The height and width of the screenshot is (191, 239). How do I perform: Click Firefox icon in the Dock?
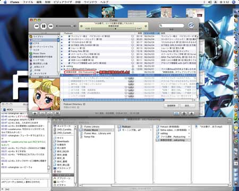(236, 52)
